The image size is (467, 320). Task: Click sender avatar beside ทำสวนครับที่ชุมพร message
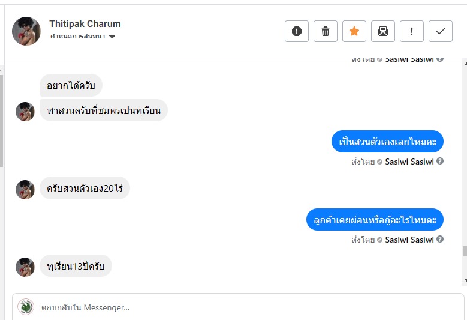point(25,112)
